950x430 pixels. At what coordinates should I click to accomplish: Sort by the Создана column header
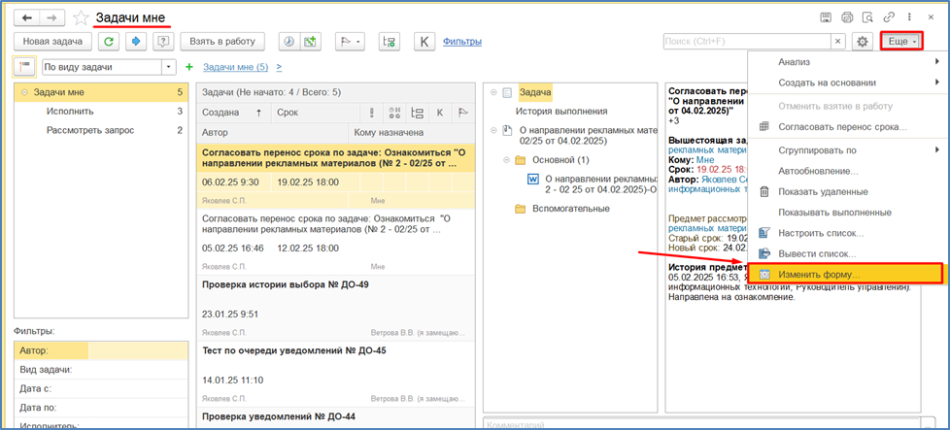click(x=233, y=112)
